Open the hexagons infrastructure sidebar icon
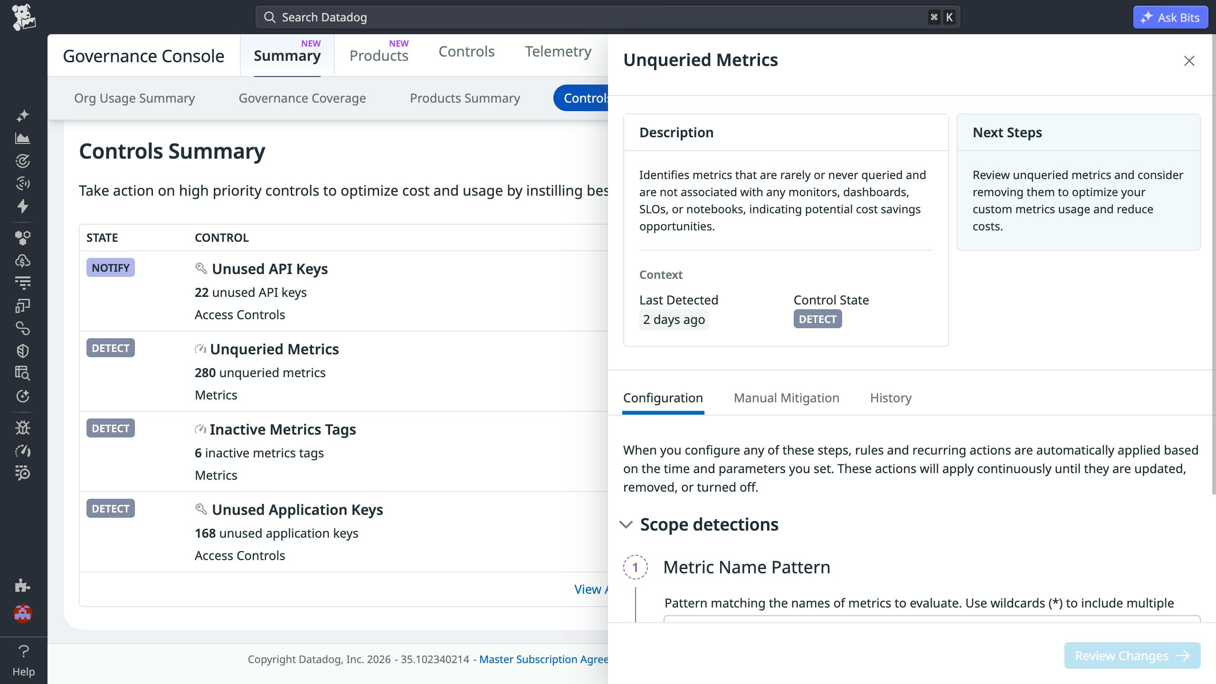Viewport: 1216px width, 684px height. coord(22,237)
